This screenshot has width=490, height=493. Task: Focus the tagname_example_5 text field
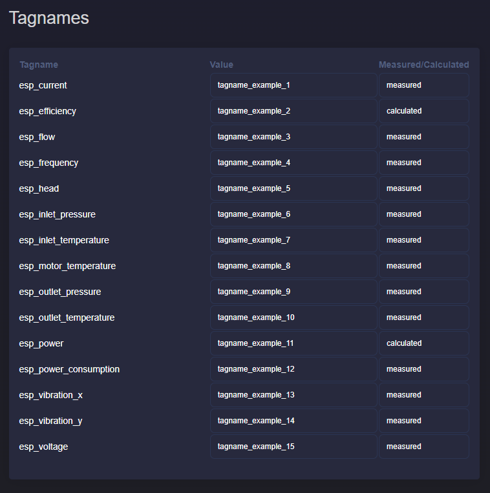point(293,188)
